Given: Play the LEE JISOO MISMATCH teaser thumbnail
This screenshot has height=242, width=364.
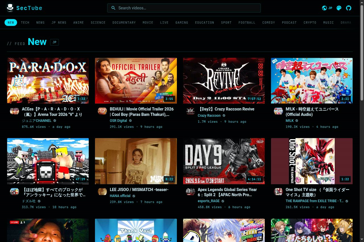Looking at the screenshot, I should click(136, 161).
